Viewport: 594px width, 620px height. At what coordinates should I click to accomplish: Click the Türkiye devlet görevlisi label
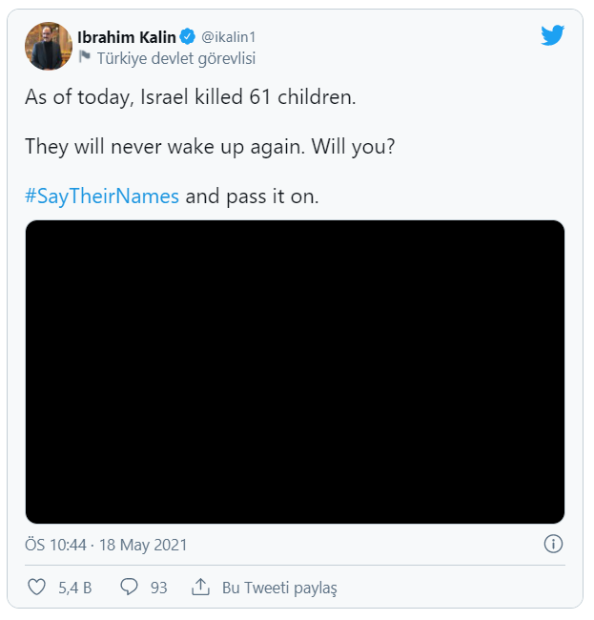[x=176, y=58]
